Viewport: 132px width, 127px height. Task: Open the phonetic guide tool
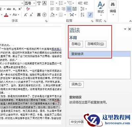click(39, 3)
